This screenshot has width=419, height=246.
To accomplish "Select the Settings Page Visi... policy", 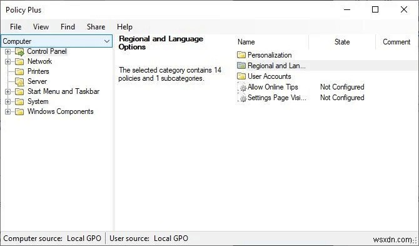I will click(277, 98).
